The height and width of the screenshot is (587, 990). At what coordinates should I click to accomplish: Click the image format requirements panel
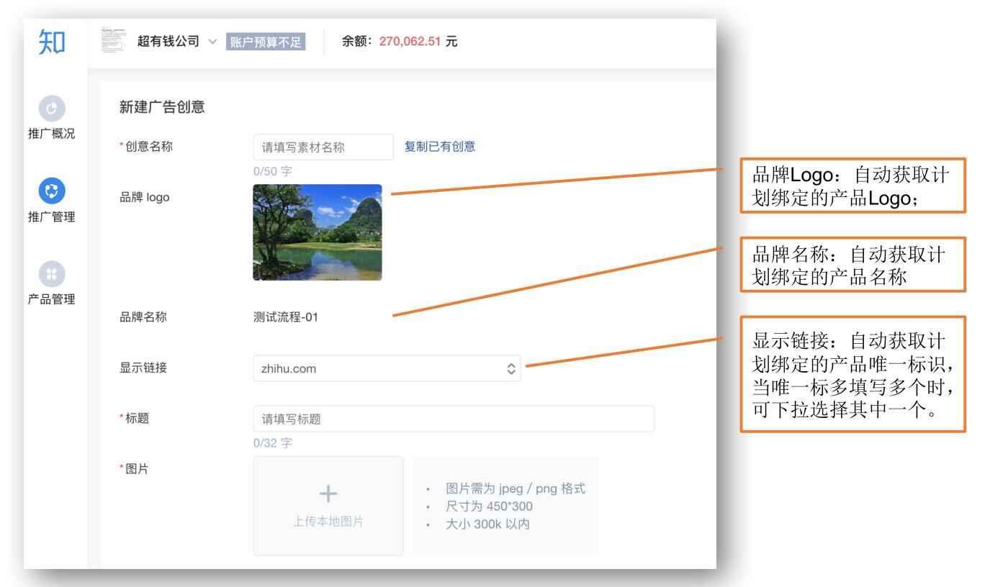pyautogui.click(x=505, y=506)
